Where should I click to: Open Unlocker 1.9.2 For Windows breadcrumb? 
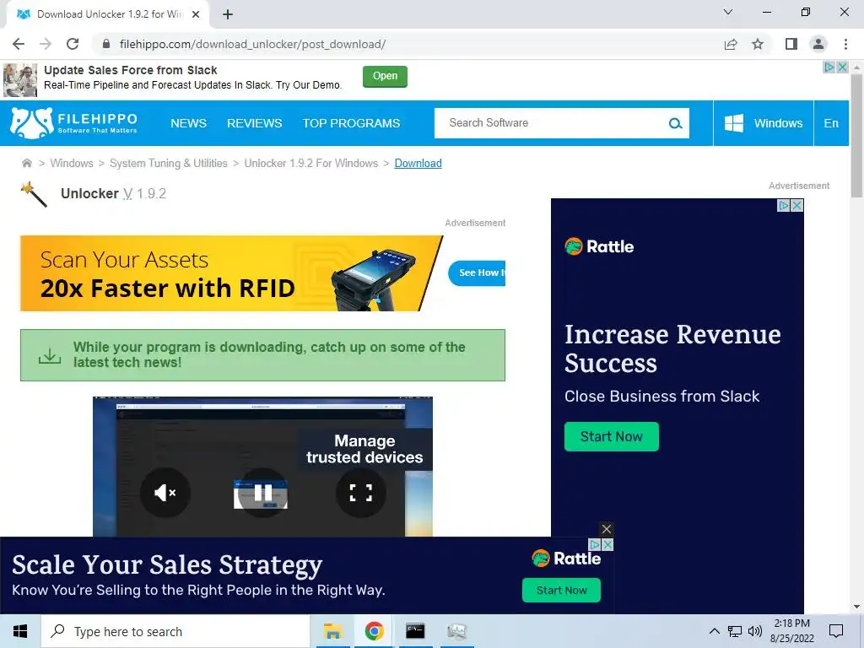click(x=311, y=163)
